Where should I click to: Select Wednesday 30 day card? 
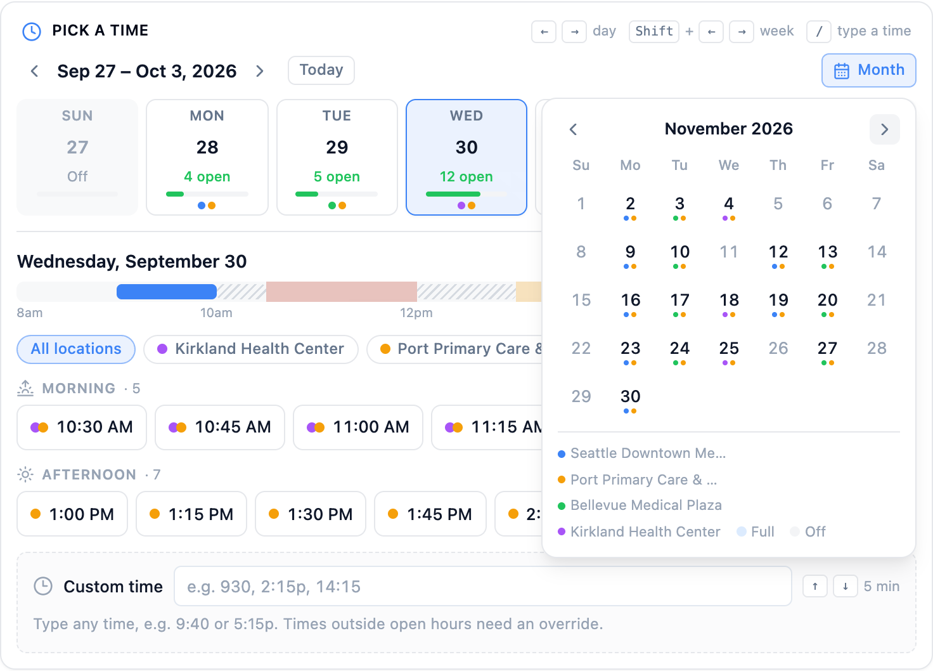click(467, 157)
